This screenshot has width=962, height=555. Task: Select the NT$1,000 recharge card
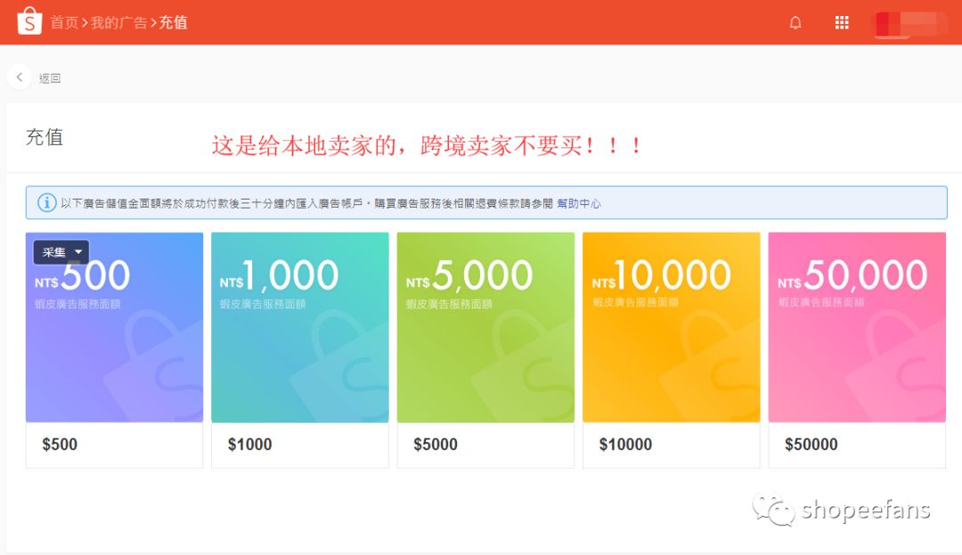pos(299,327)
